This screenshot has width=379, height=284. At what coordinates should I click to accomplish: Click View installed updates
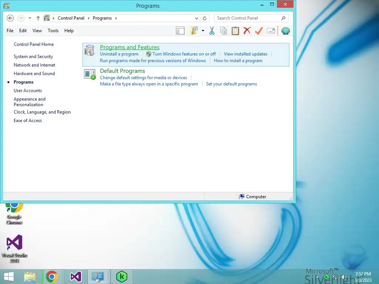245,54
